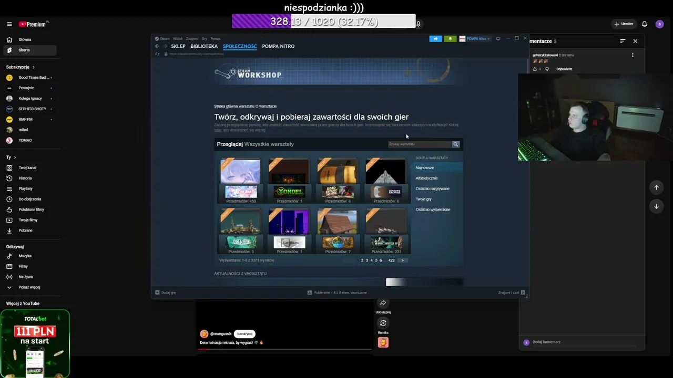
Task: Expand Pokaż więcej in Odkrywaj
Action: [29, 287]
